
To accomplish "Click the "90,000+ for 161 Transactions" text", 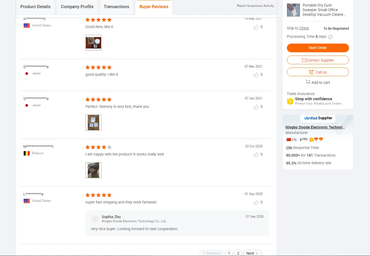I will pos(311,156).
